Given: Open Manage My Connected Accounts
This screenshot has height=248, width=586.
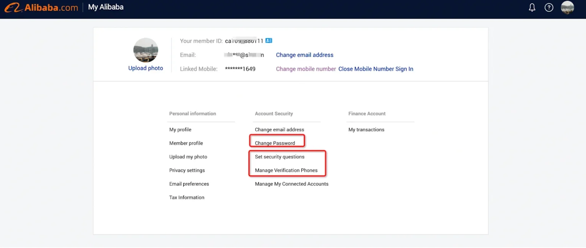Looking at the screenshot, I should pos(291,184).
